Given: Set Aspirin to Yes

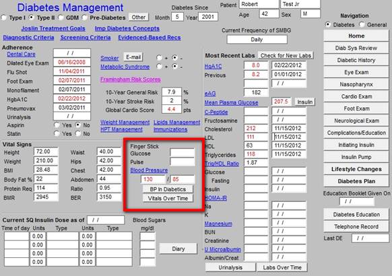Looking at the screenshot, I should [57, 125].
